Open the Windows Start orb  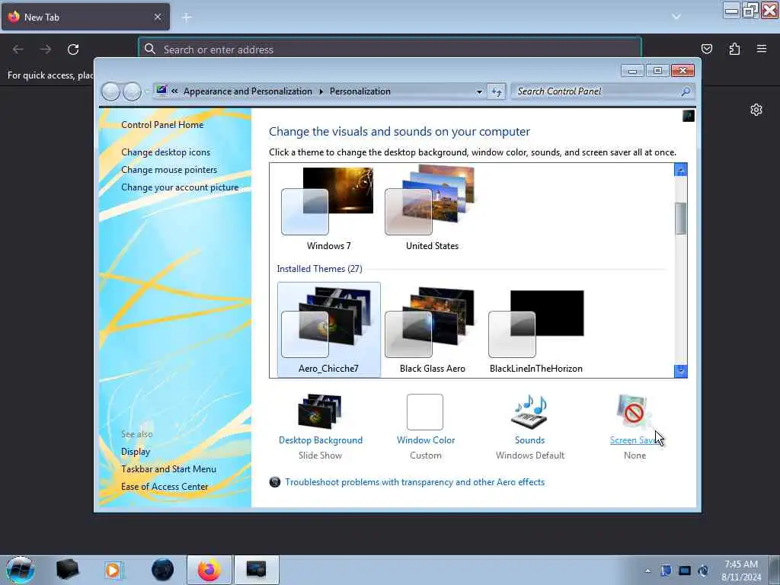click(x=21, y=570)
